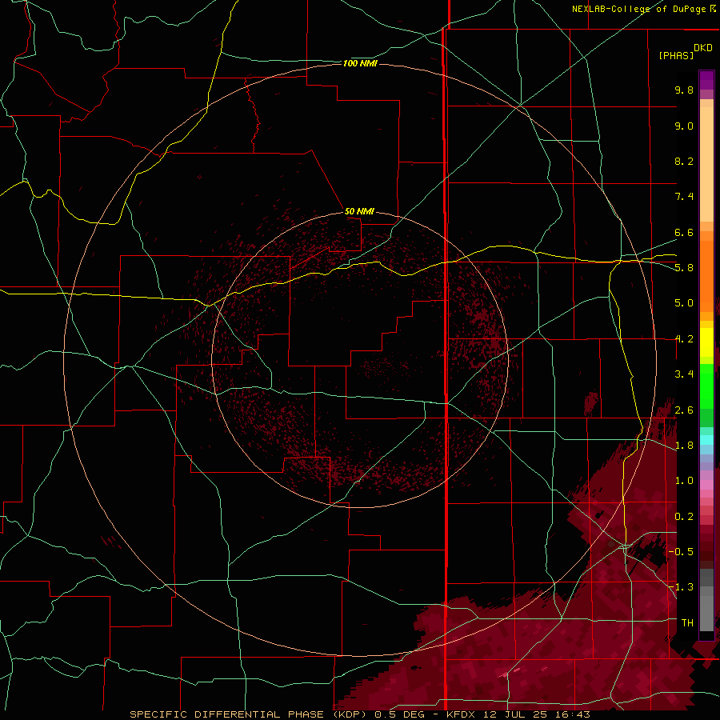Pick the bright green segment of the color bar
This screenshot has width=720, height=720.
coord(706,386)
